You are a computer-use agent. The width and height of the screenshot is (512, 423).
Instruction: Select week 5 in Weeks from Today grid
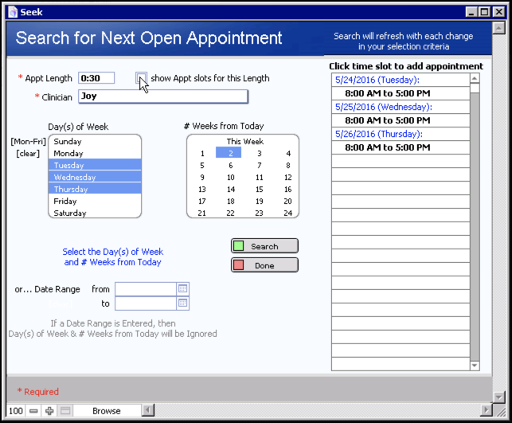(202, 166)
